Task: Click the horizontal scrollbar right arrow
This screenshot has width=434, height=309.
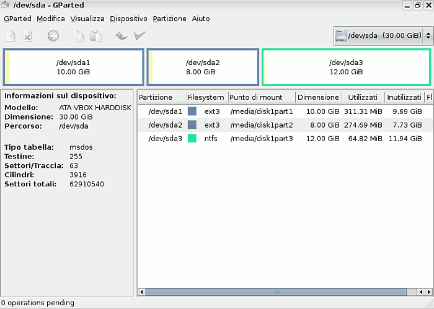Action: click(427, 292)
